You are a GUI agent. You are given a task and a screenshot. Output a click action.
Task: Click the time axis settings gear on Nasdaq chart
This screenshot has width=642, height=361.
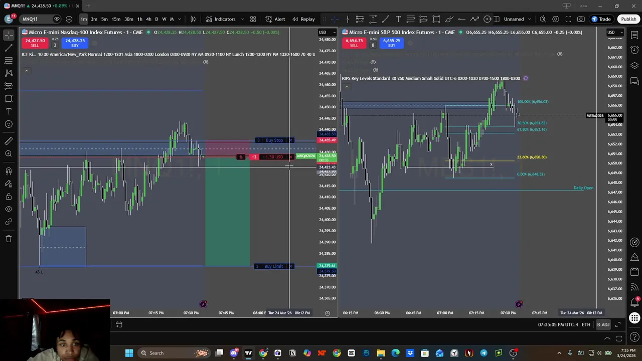328,313
